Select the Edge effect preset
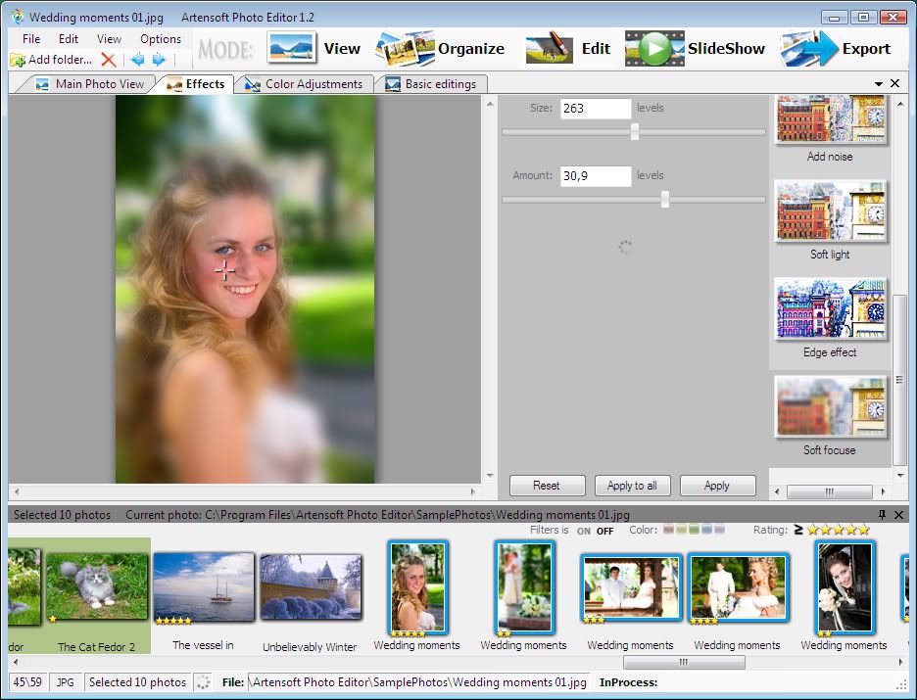917x700 pixels. [830, 309]
